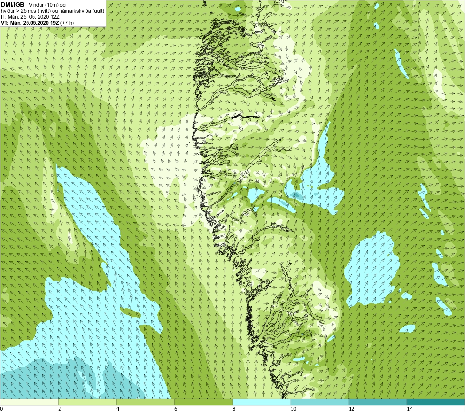Click the dark teal legend swatch above 14
The height and width of the screenshot is (412, 465).
coord(436,402)
